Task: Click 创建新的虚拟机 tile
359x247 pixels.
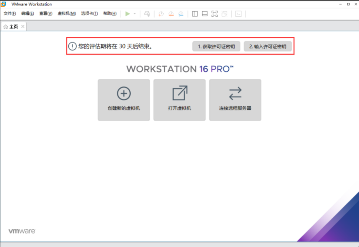Action: click(124, 100)
